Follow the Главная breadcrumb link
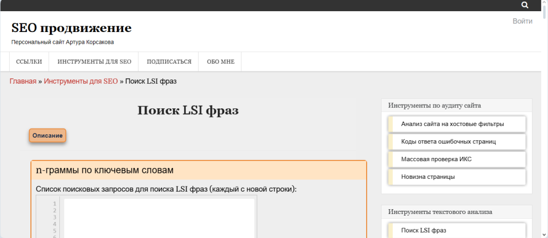Screen dimensions: 548x238 (23, 81)
